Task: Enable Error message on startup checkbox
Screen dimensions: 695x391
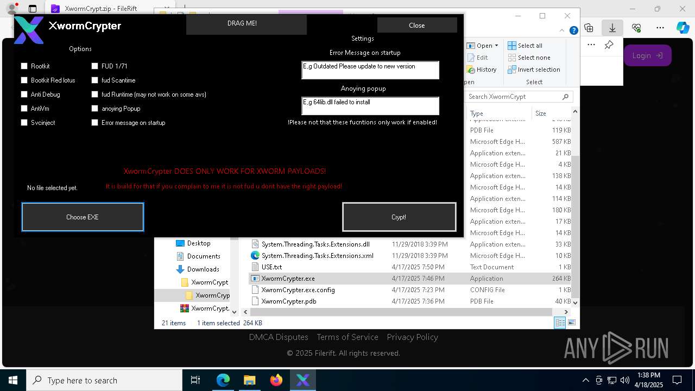Action: point(94,123)
